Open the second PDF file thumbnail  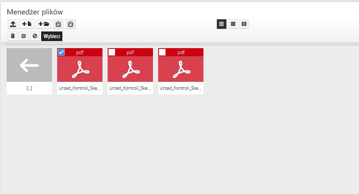pyautogui.click(x=130, y=69)
